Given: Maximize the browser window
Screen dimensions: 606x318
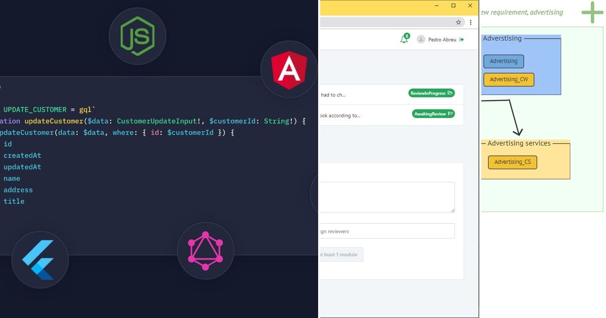Looking at the screenshot, I should pyautogui.click(x=453, y=6).
